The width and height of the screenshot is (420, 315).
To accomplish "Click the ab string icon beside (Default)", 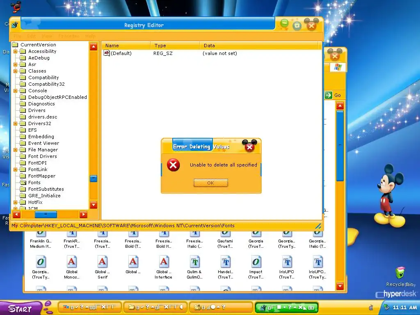I will [106, 53].
